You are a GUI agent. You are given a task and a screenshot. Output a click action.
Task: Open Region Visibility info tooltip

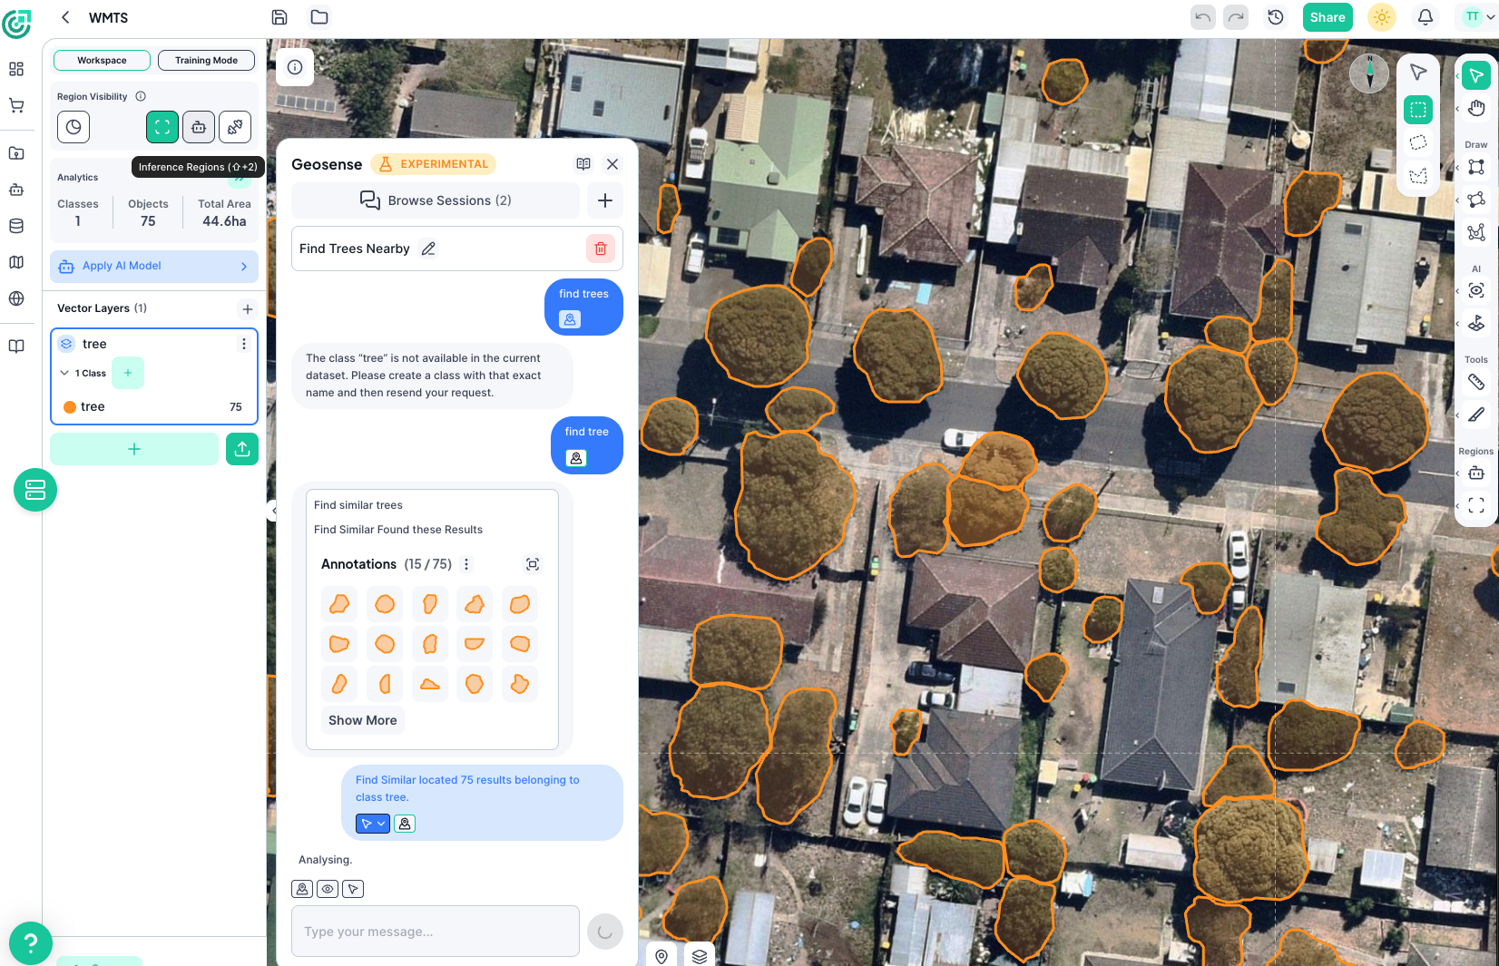point(141,96)
